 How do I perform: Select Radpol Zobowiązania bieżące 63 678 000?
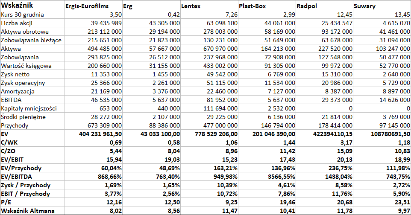pyautogui.click(x=325, y=40)
